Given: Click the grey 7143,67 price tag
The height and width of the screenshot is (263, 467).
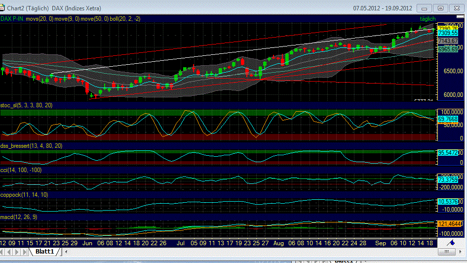Looking at the screenshot, I should 448,41.
